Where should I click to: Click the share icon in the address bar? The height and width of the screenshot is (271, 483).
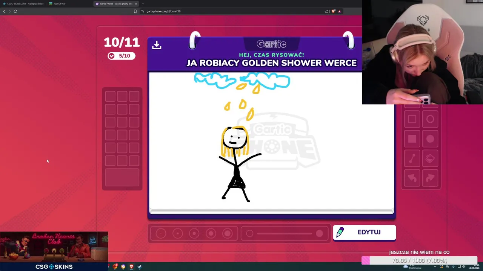[x=326, y=11]
